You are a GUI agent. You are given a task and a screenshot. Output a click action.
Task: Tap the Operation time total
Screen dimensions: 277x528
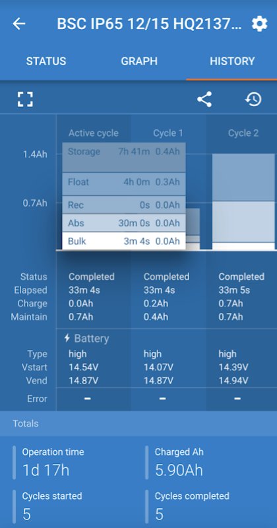(x=53, y=462)
